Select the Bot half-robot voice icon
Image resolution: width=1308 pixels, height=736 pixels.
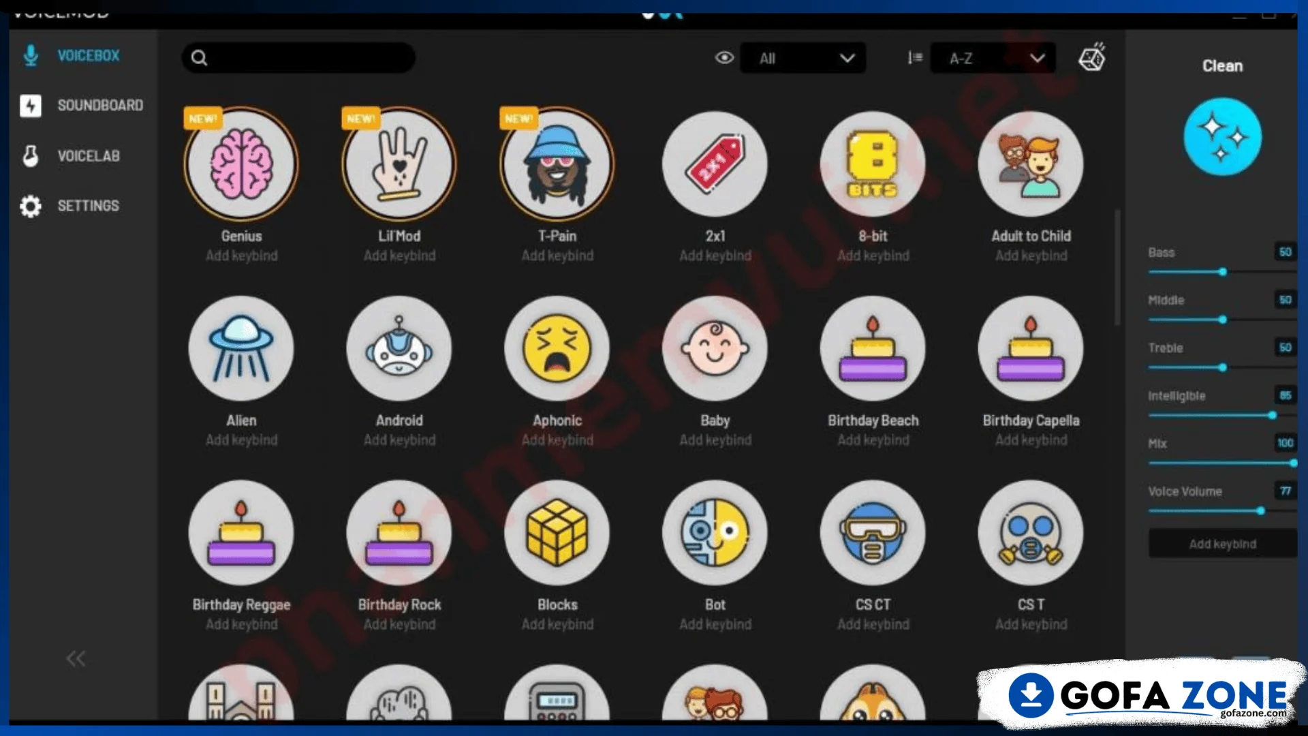coord(715,533)
